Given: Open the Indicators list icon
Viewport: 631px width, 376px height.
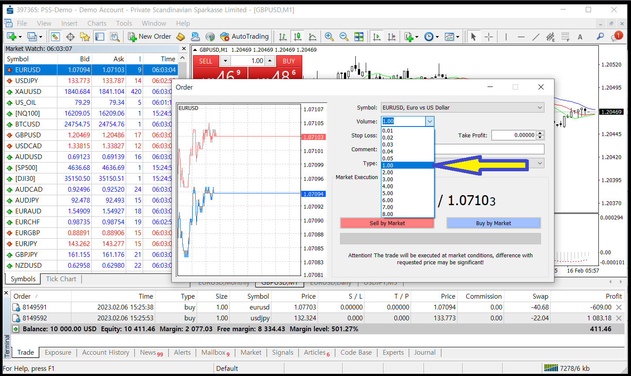Looking at the screenshot, I should (409, 37).
